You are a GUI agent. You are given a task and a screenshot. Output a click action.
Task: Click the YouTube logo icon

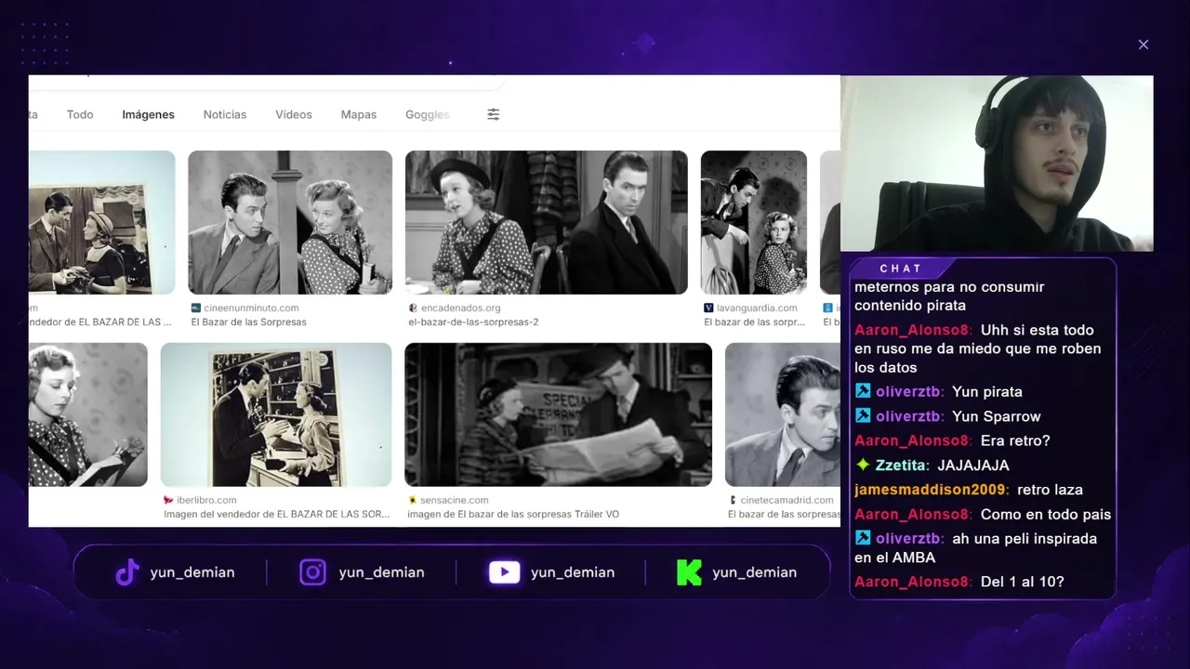pyautogui.click(x=504, y=572)
